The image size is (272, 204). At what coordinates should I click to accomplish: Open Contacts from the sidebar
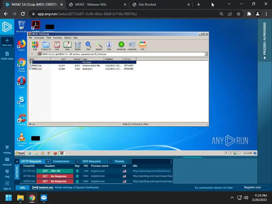pos(7,162)
